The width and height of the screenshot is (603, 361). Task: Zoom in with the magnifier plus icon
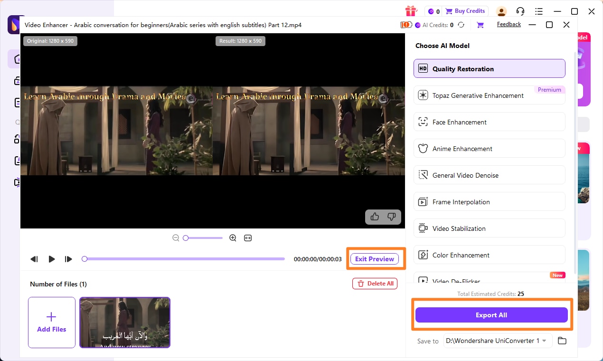coord(233,238)
